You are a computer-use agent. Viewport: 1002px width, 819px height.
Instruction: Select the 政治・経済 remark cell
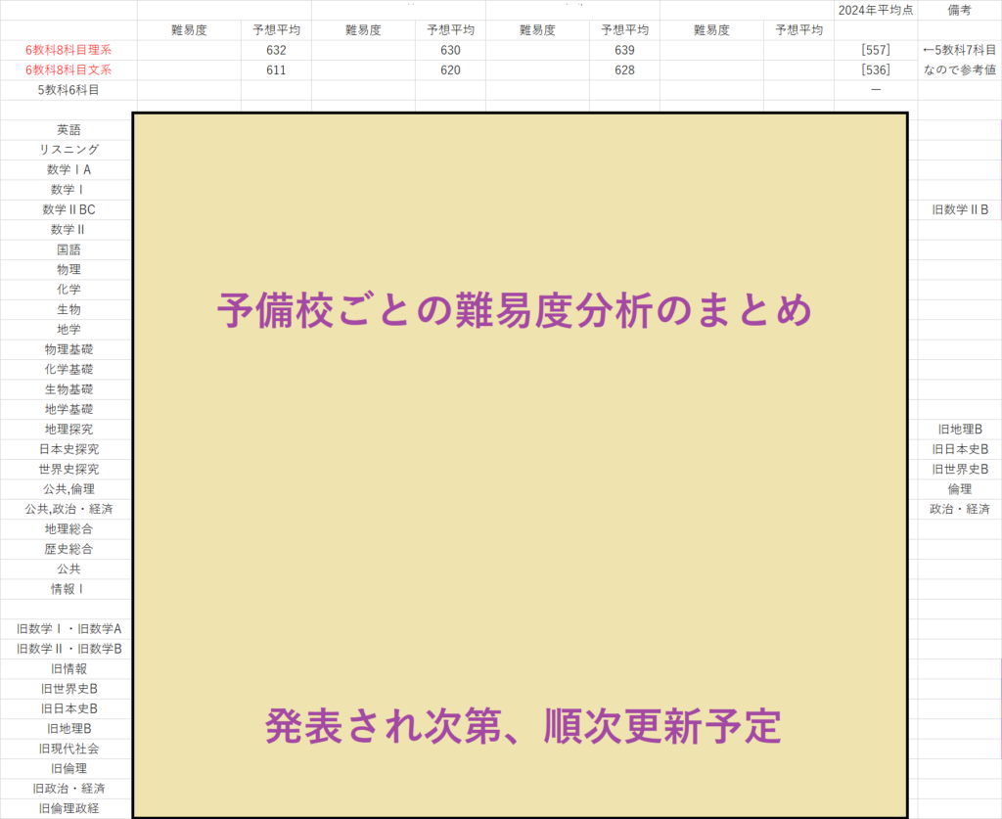pyautogui.click(x=962, y=509)
